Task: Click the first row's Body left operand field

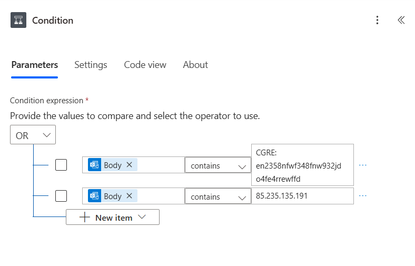Action: (133, 165)
